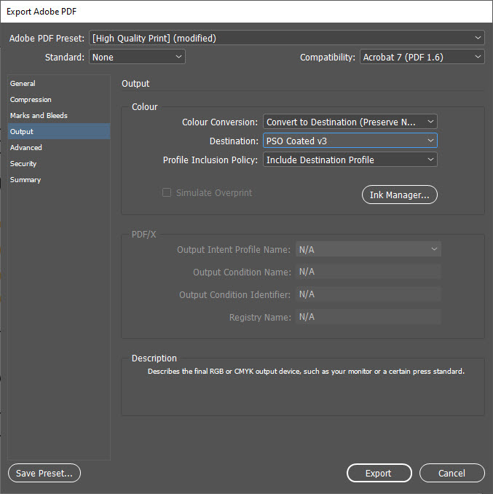This screenshot has width=493, height=494.
Task: Open the Standard dropdown set to None
Action: point(137,57)
